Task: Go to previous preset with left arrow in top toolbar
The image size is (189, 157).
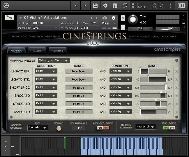Action: 76,6
